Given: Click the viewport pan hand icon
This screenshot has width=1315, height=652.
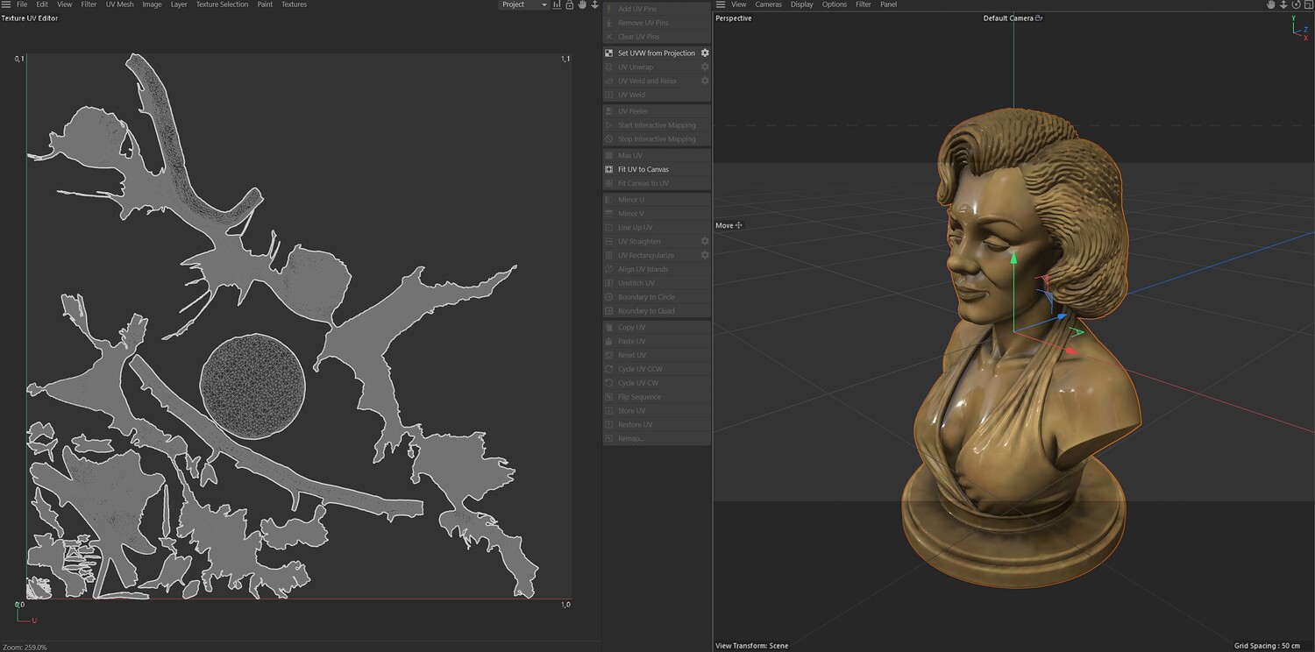Looking at the screenshot, I should (x=1271, y=4).
